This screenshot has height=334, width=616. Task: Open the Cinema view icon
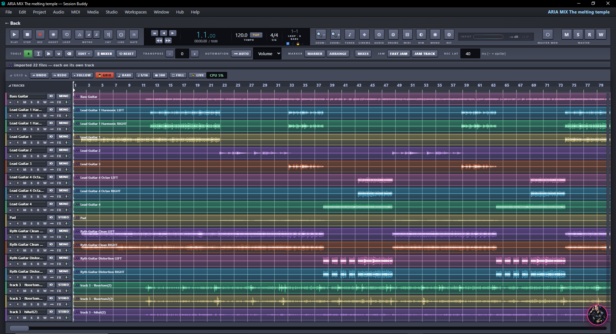point(364,34)
